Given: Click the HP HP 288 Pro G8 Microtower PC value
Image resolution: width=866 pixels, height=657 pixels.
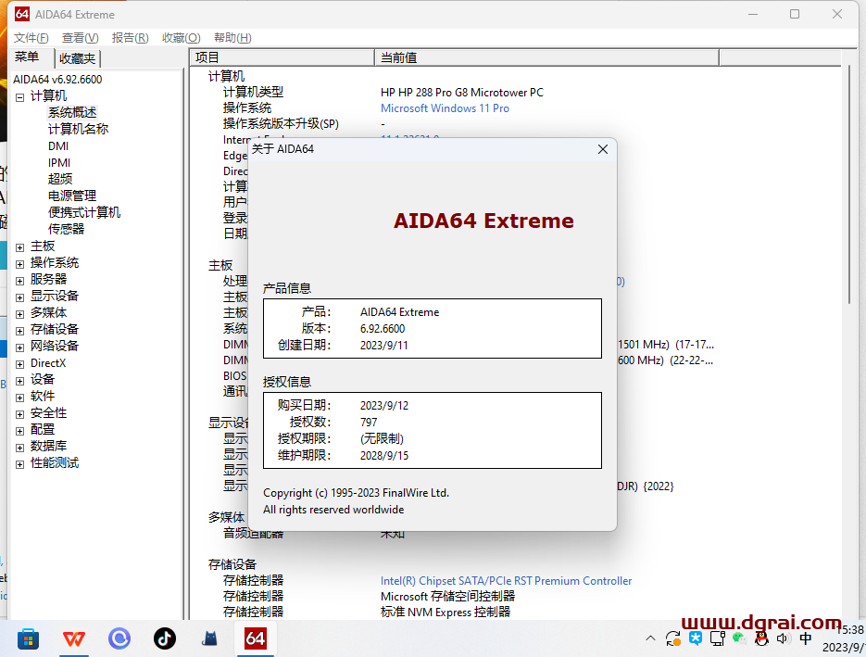Looking at the screenshot, I should pos(462,93).
